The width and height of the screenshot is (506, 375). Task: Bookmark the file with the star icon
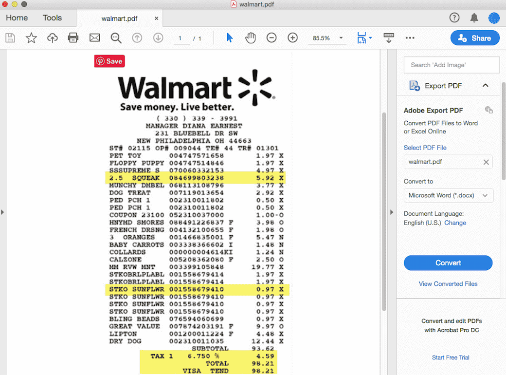(31, 38)
